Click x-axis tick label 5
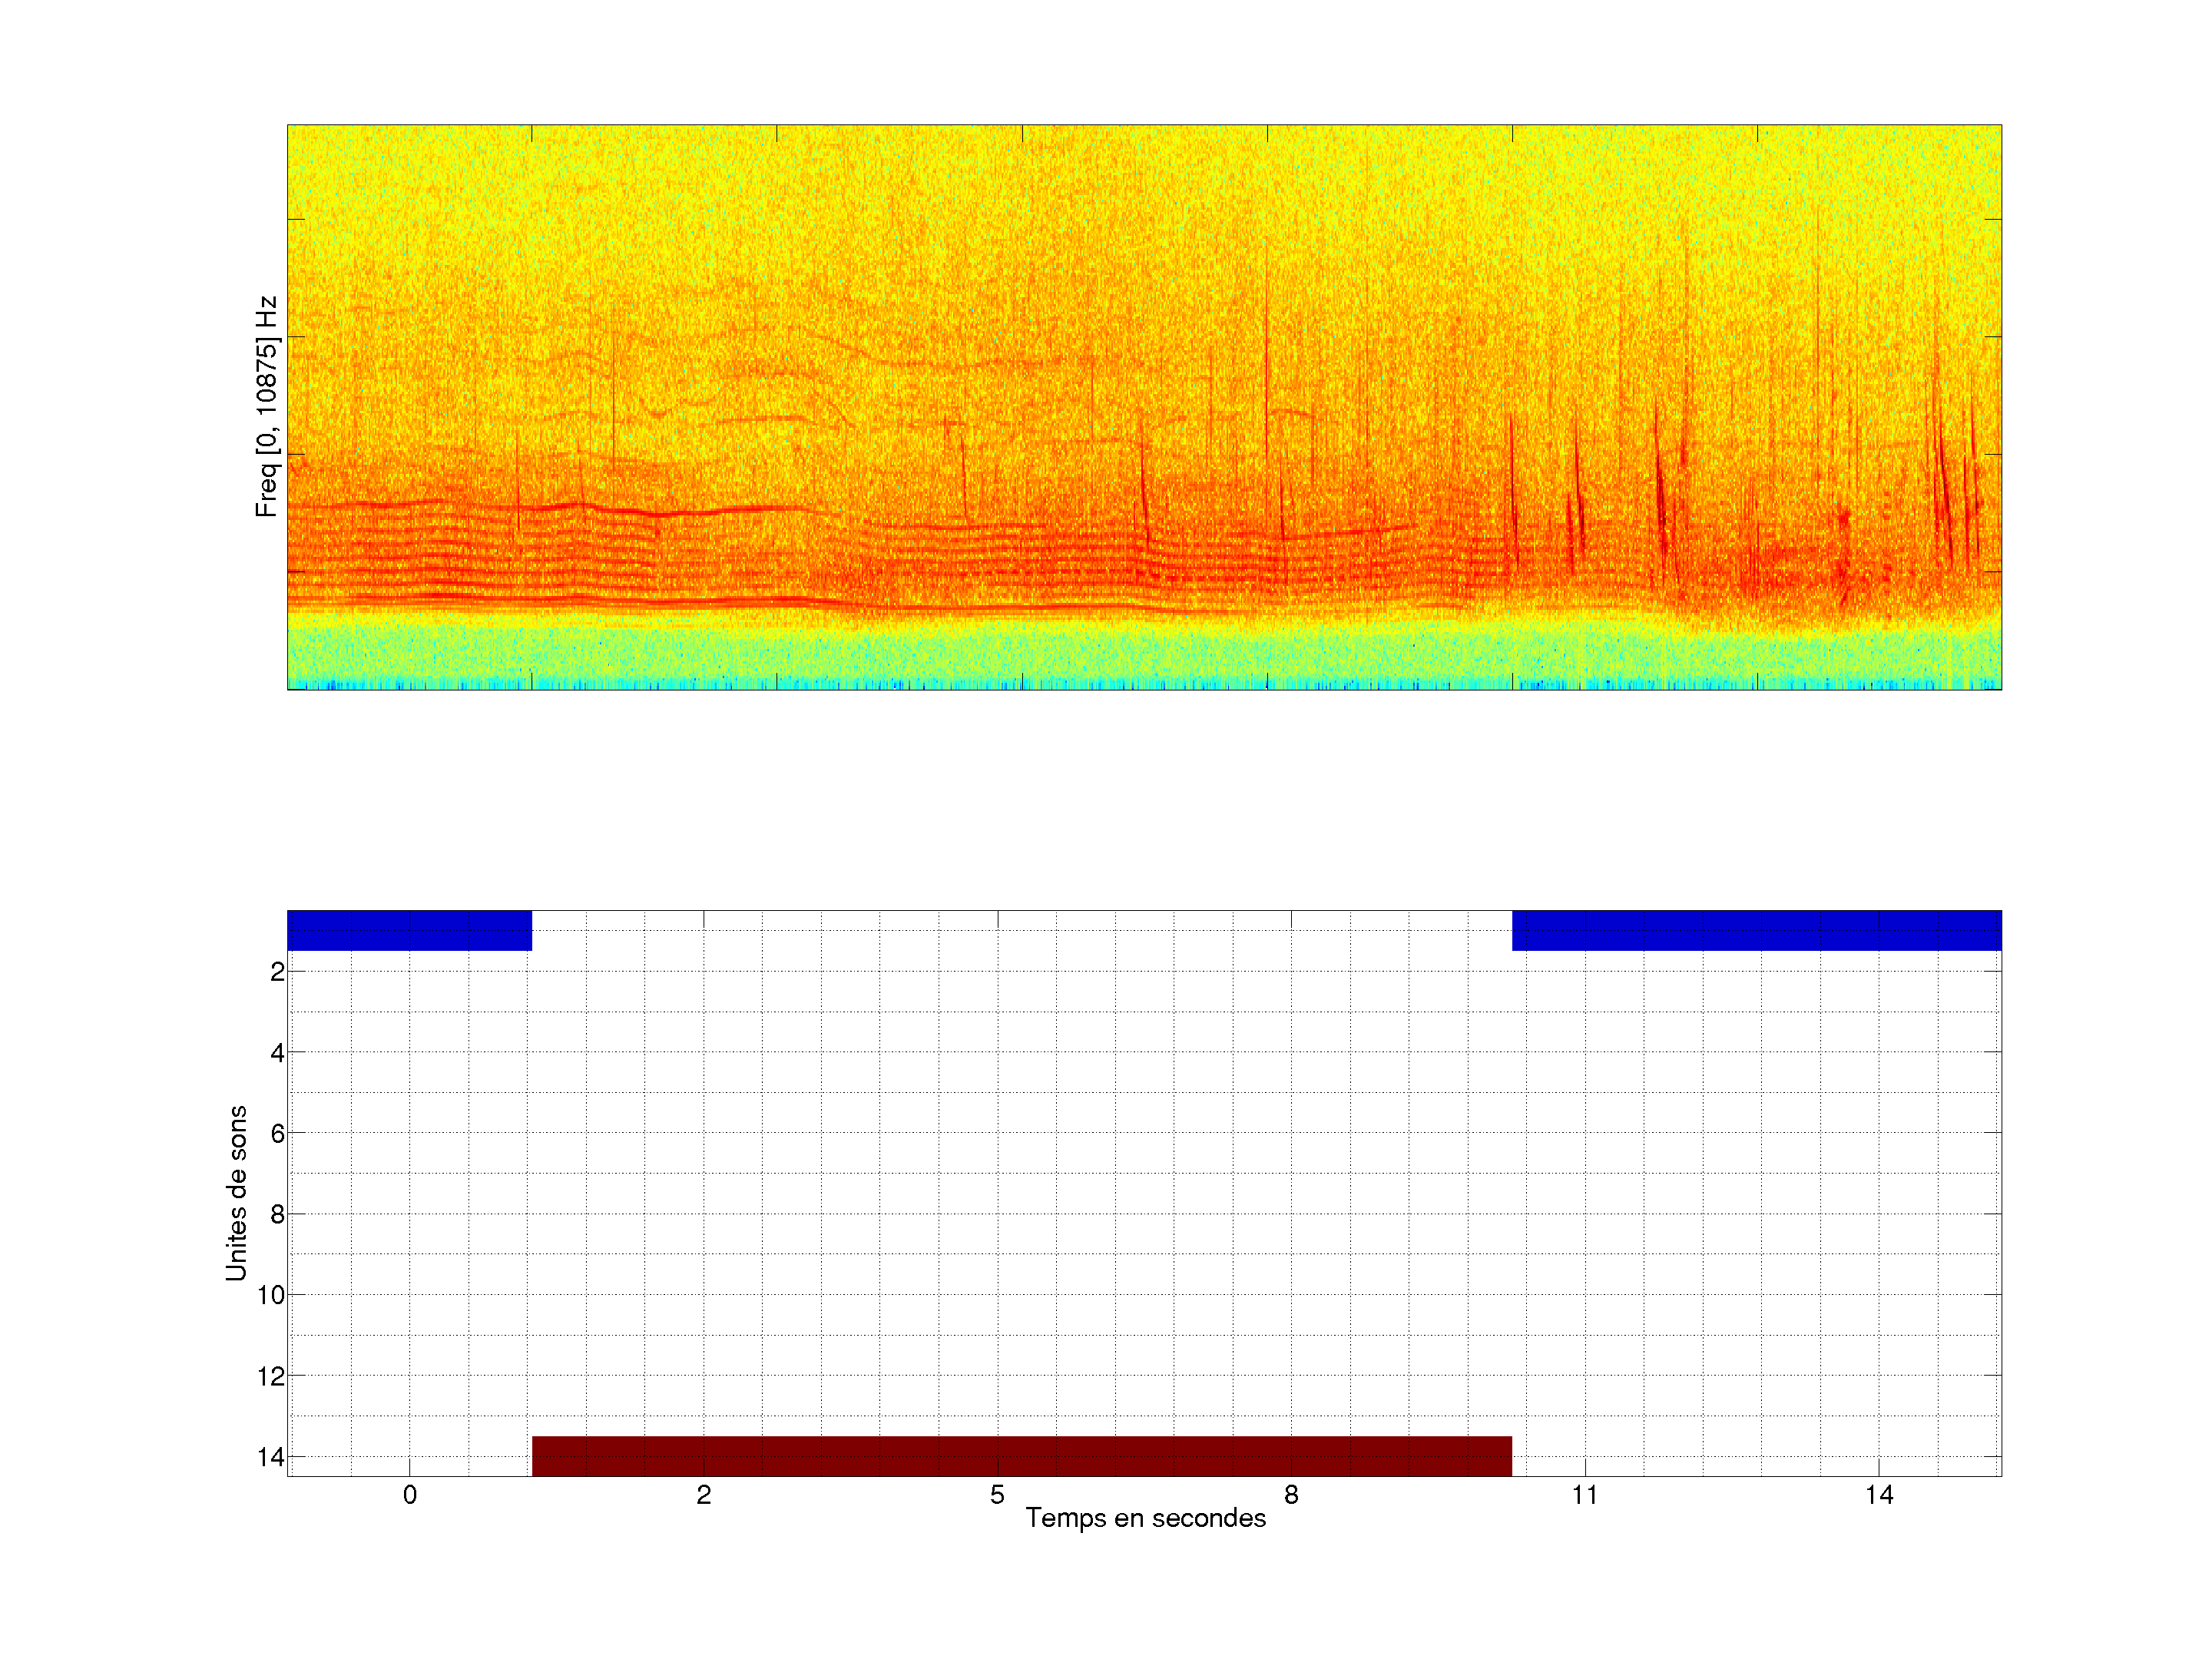This screenshot has height=1659, width=2212. [x=997, y=1495]
